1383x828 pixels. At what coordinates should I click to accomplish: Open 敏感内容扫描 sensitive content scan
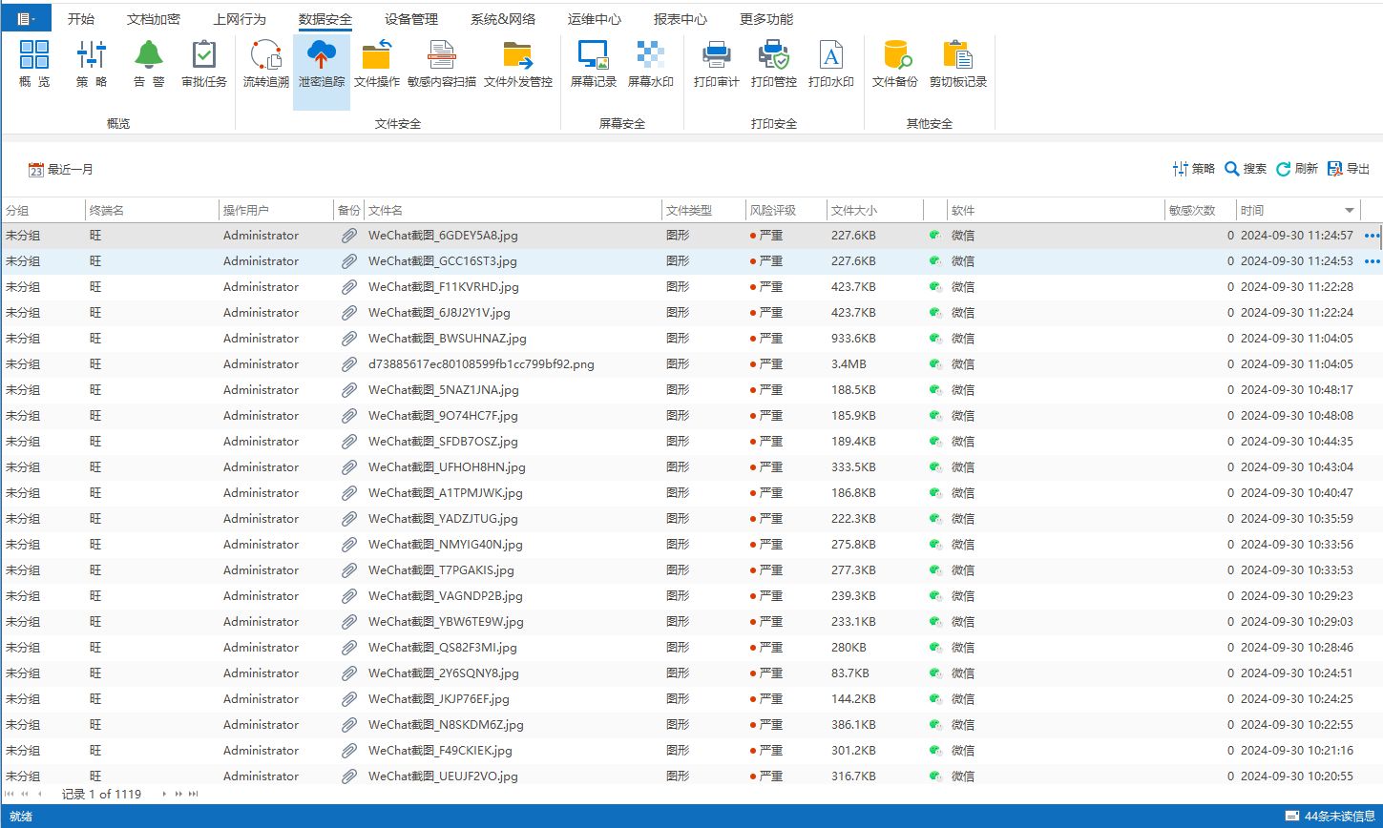(441, 65)
